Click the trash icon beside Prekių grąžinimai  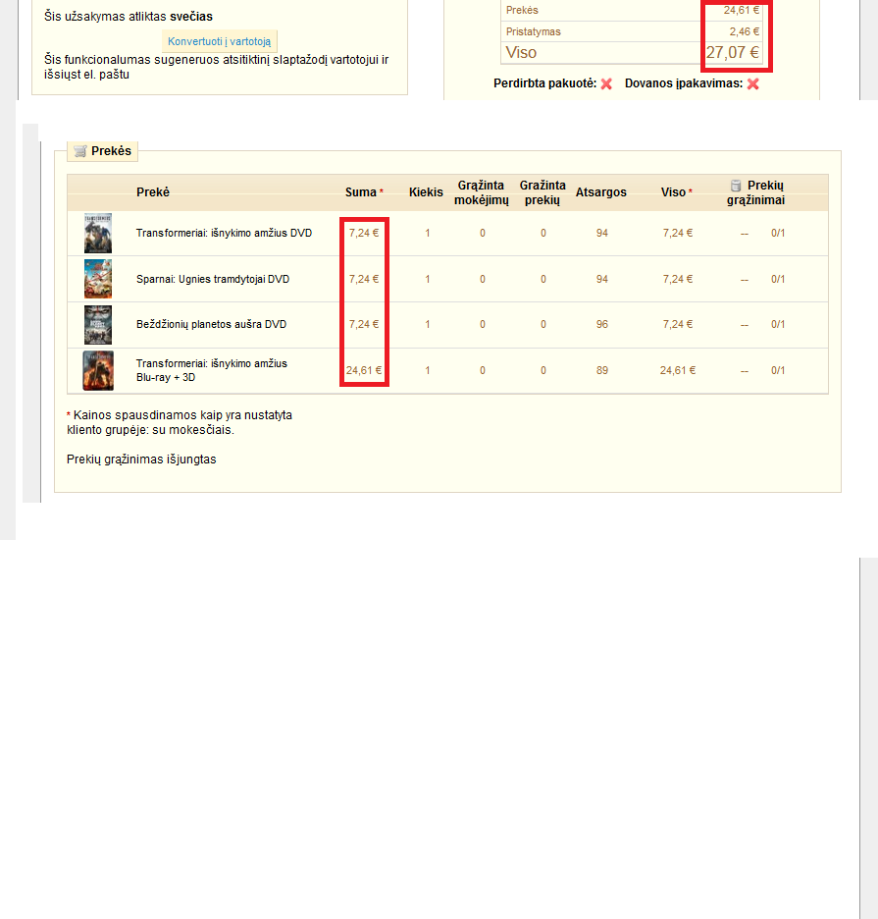[736, 186]
